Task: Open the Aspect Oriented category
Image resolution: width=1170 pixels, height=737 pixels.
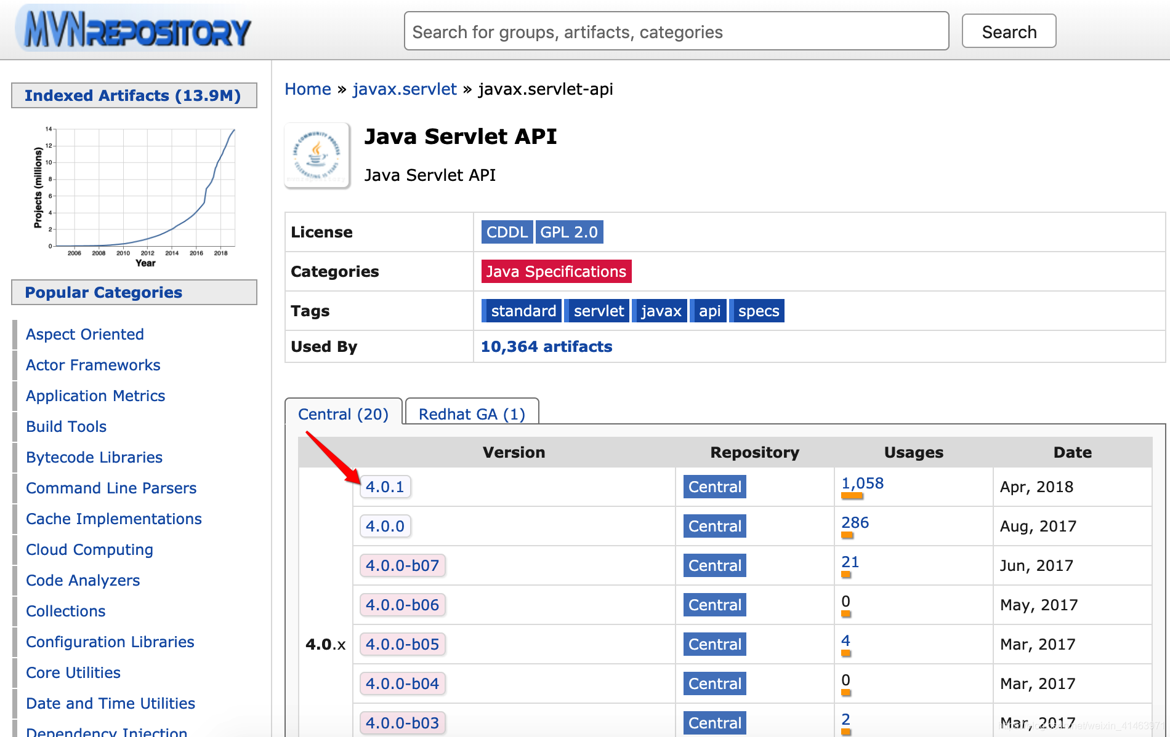Action: (x=85, y=334)
